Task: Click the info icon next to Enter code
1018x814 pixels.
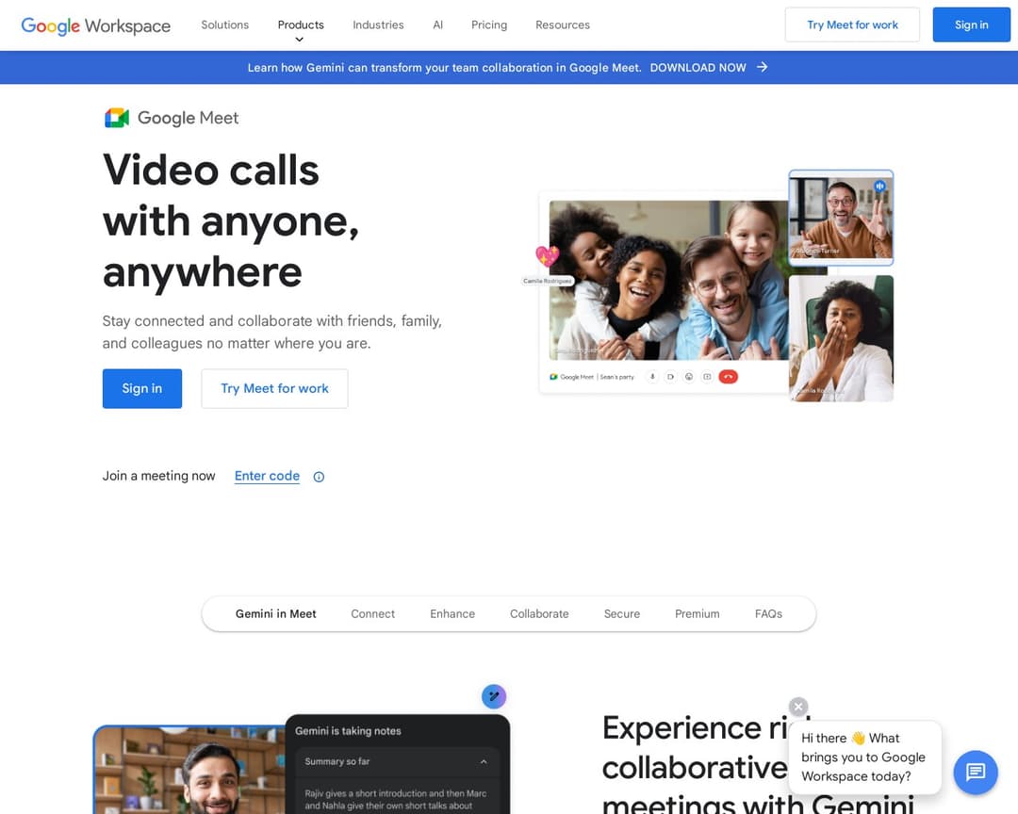Action: tap(319, 477)
